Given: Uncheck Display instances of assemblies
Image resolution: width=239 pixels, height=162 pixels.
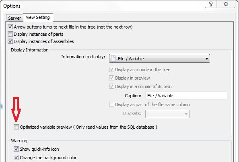Looking at the screenshot, I should pyautogui.click(x=10, y=41).
